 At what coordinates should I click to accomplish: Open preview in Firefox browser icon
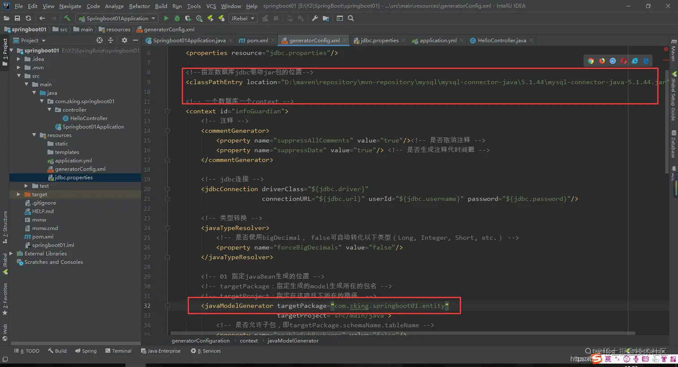click(602, 61)
